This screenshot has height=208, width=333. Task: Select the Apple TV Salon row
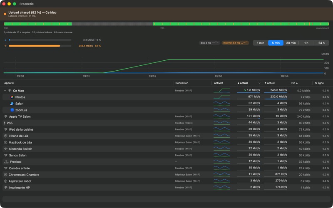pos(166,116)
